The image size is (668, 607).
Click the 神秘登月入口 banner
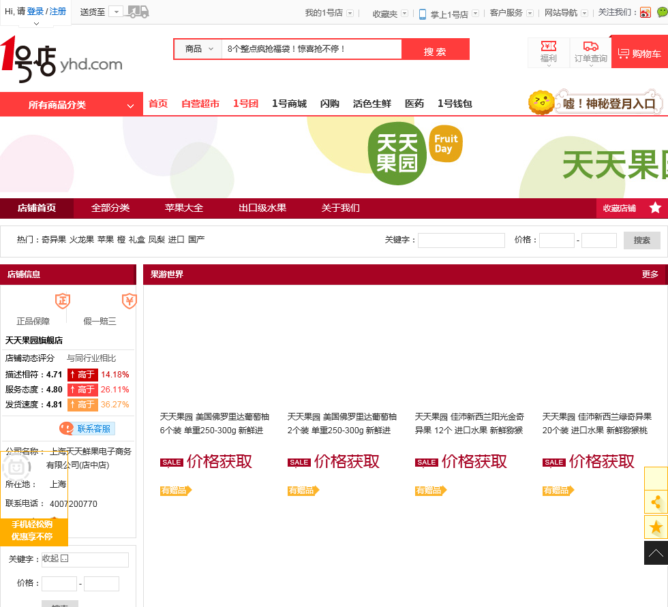click(608, 103)
